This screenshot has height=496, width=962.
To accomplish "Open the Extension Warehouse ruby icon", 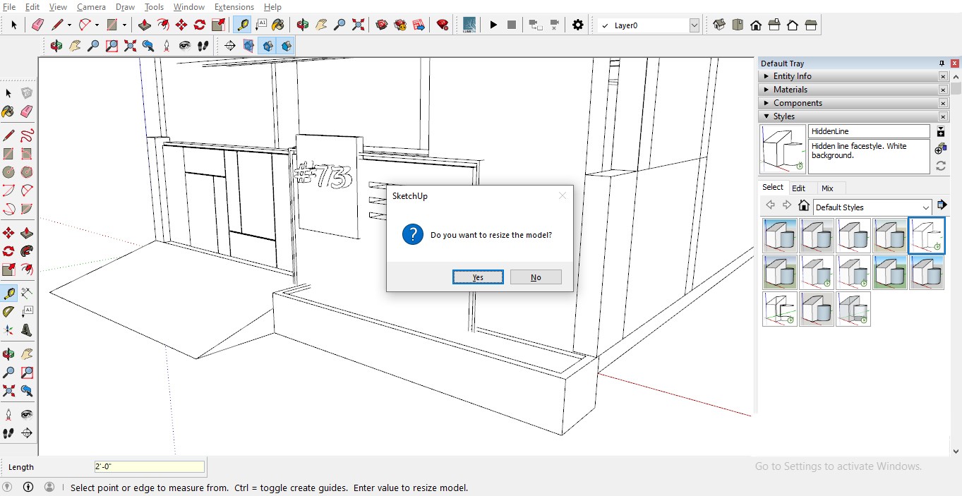I will (x=443, y=25).
